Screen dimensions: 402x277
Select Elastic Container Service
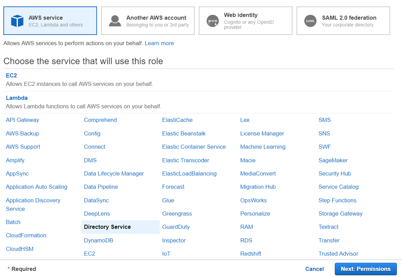pyautogui.click(x=194, y=147)
